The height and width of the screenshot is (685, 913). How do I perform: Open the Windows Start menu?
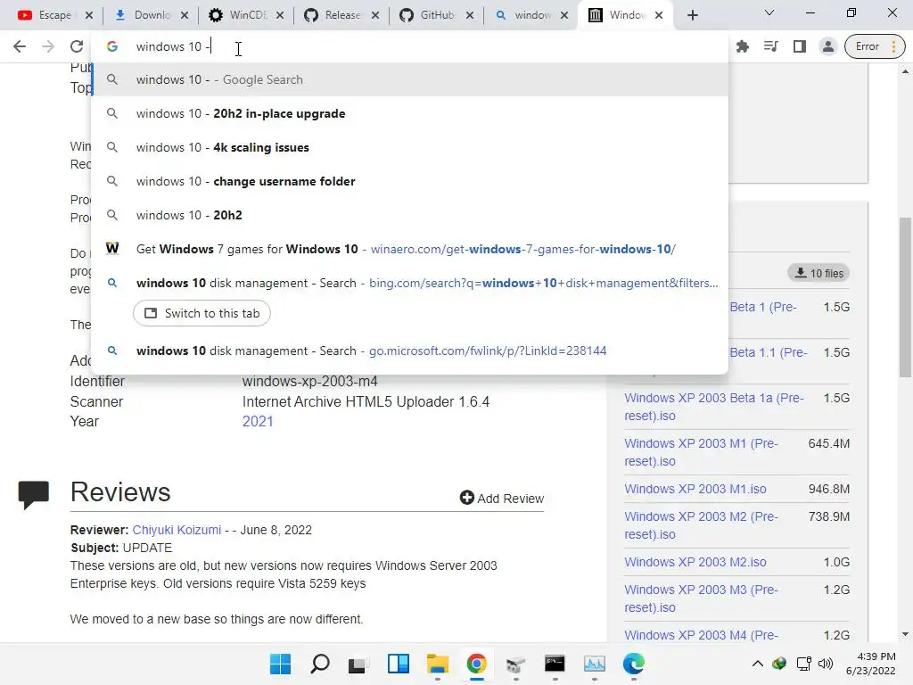point(280,664)
